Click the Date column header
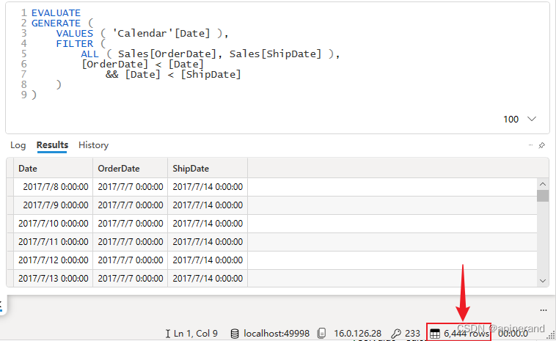The image size is (556, 341). point(54,169)
